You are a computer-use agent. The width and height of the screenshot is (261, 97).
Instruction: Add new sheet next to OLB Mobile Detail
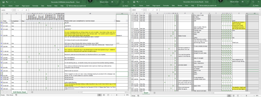coord(32,92)
